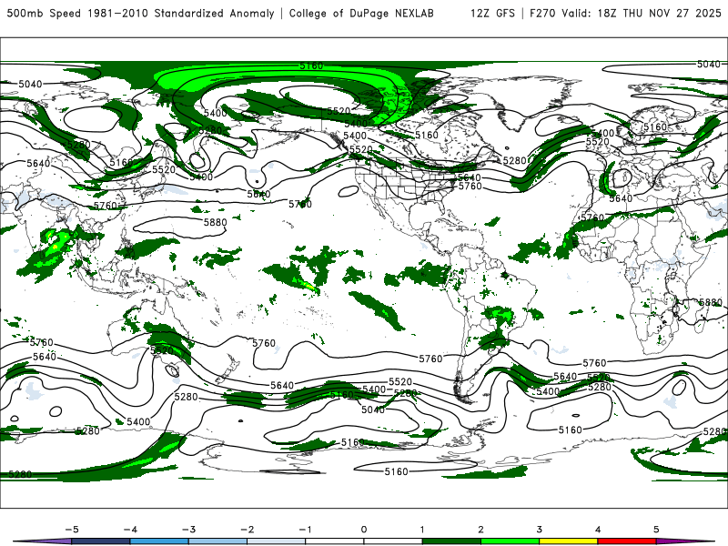Click the '500mb Speed 1981-2010 Standardized Anomaly' title
Screen dimensions: 728x546
click(140, 13)
